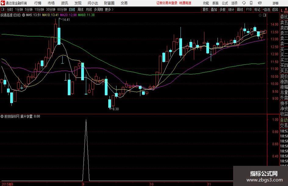Add stock with the +自选 button
The height and width of the screenshot is (186, 288).
(266, 9)
